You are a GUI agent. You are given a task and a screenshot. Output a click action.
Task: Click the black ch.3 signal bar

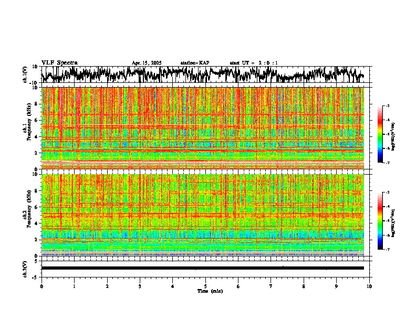(203, 268)
